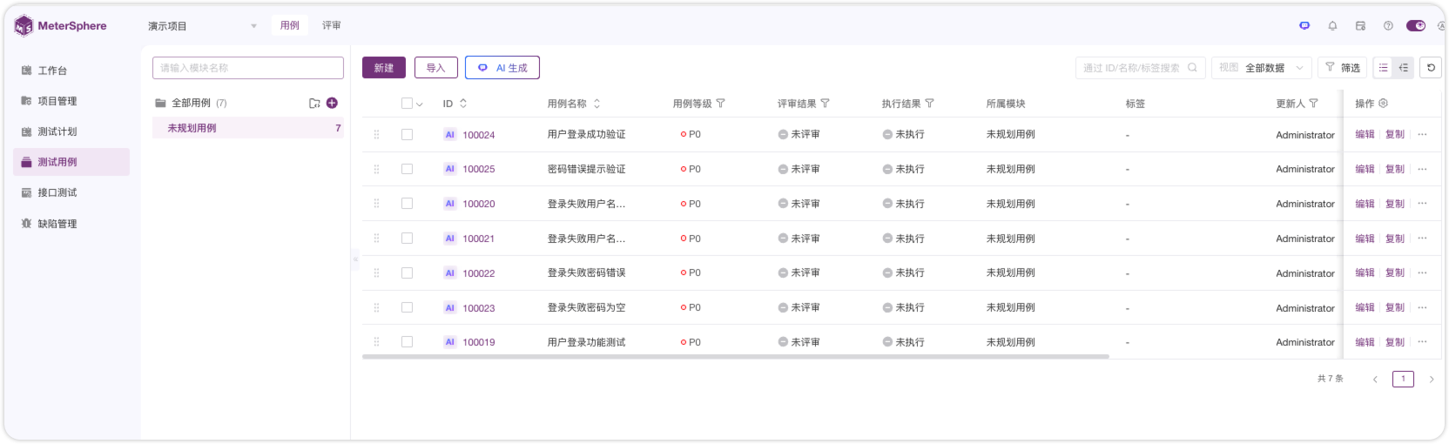1449x444 pixels.
Task: Click expand-all folder icon next to 全部用例
Action: click(314, 103)
